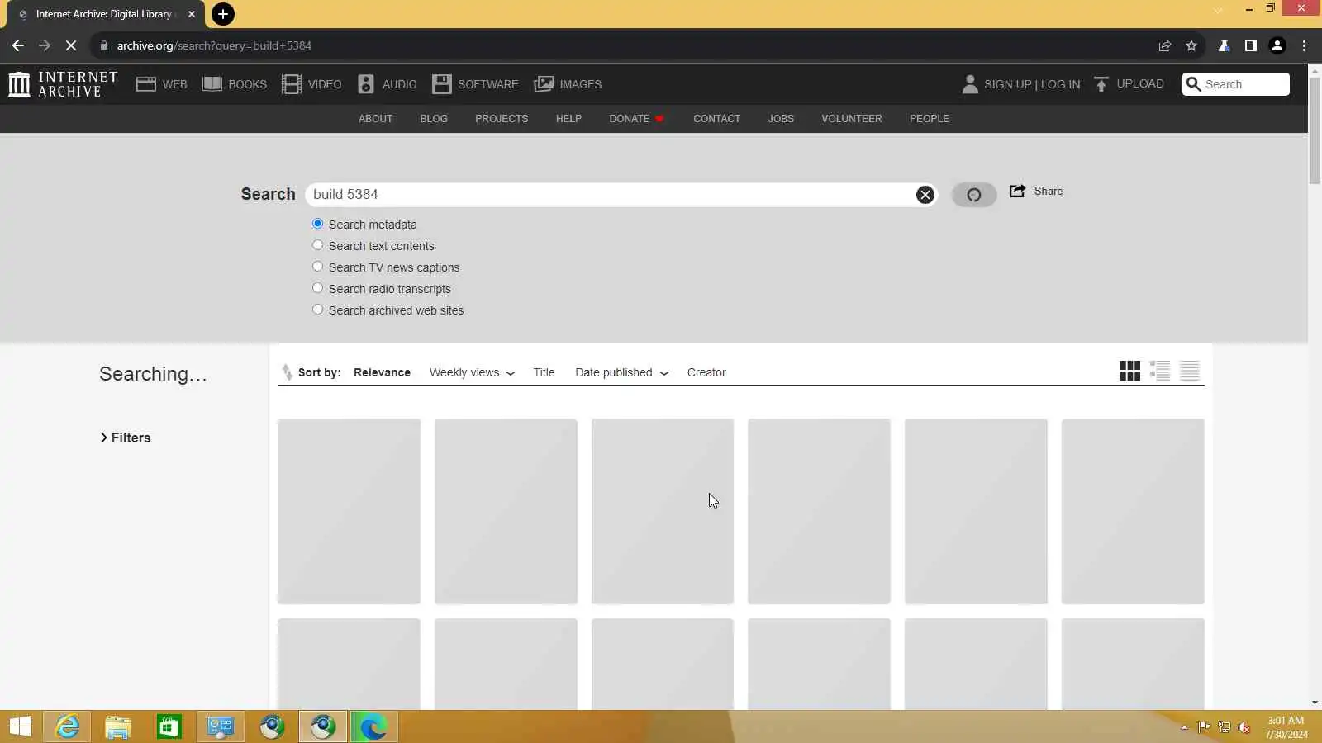This screenshot has width=1322, height=743.
Task: Open the Windows Store taskbar icon
Action: [x=169, y=726]
